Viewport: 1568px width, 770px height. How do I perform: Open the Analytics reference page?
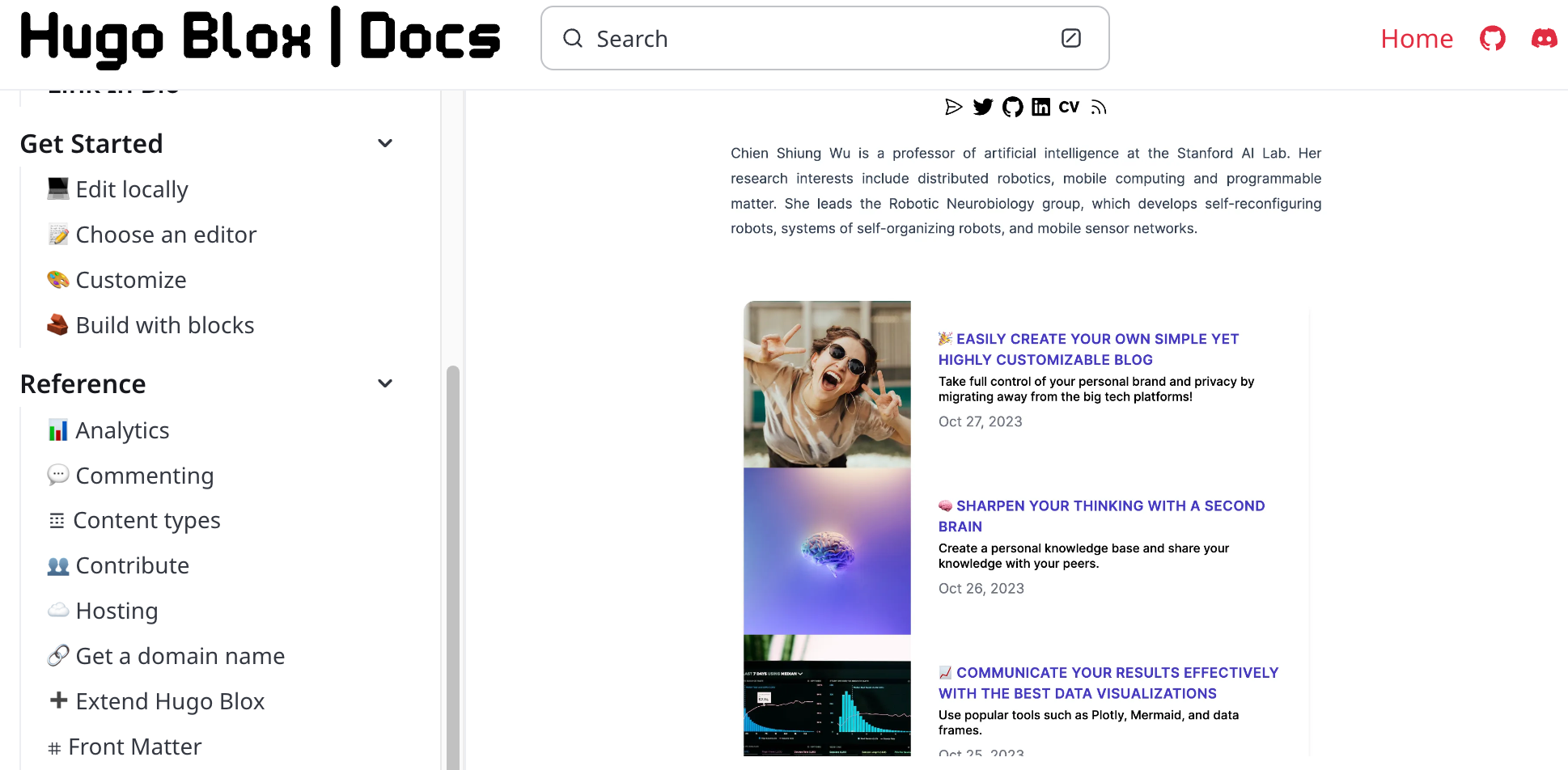(122, 430)
